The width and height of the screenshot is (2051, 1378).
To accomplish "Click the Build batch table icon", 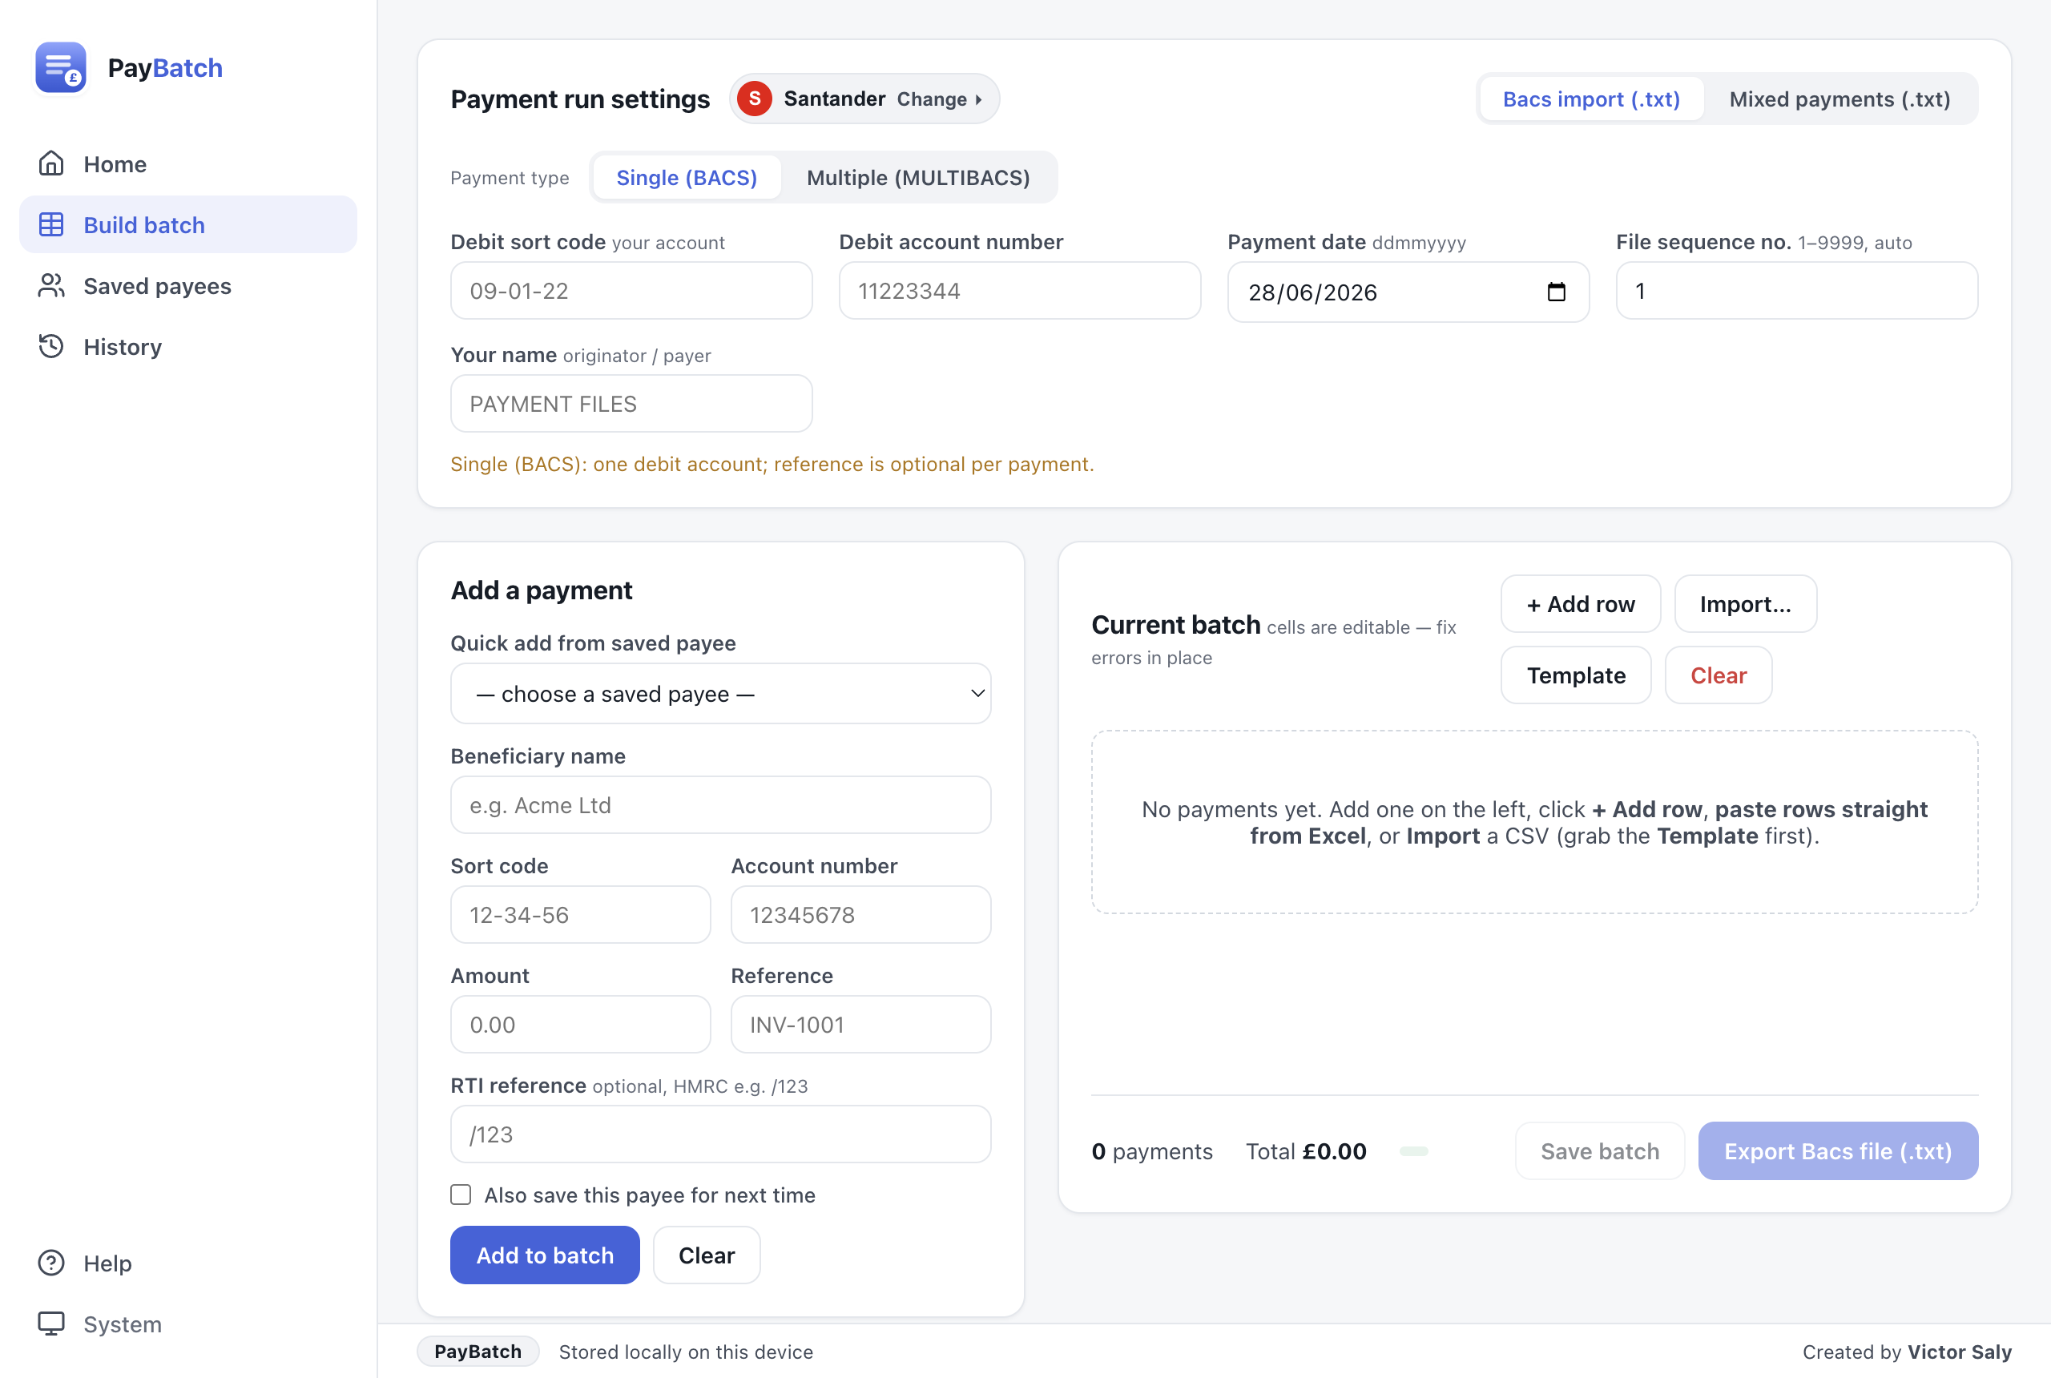I will click(x=51, y=224).
